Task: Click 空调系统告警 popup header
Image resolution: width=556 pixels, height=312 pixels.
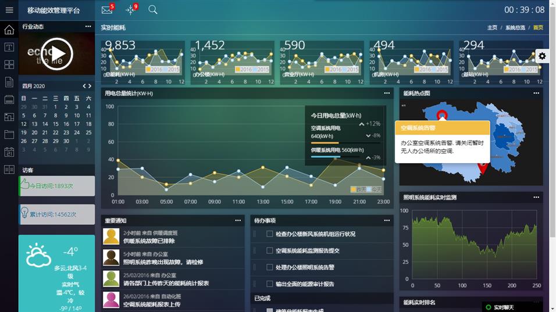Action: coord(443,128)
